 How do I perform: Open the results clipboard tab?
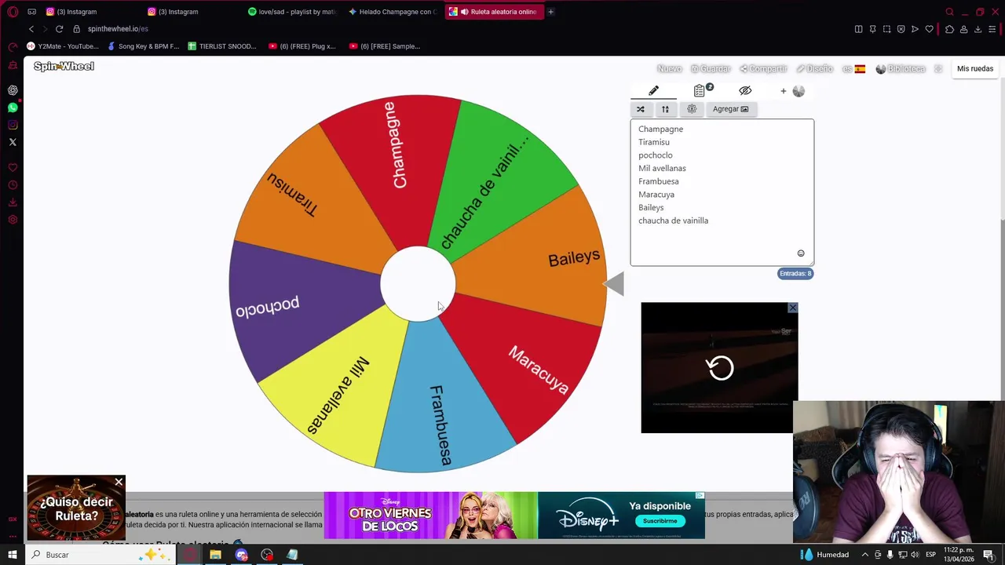pyautogui.click(x=700, y=91)
